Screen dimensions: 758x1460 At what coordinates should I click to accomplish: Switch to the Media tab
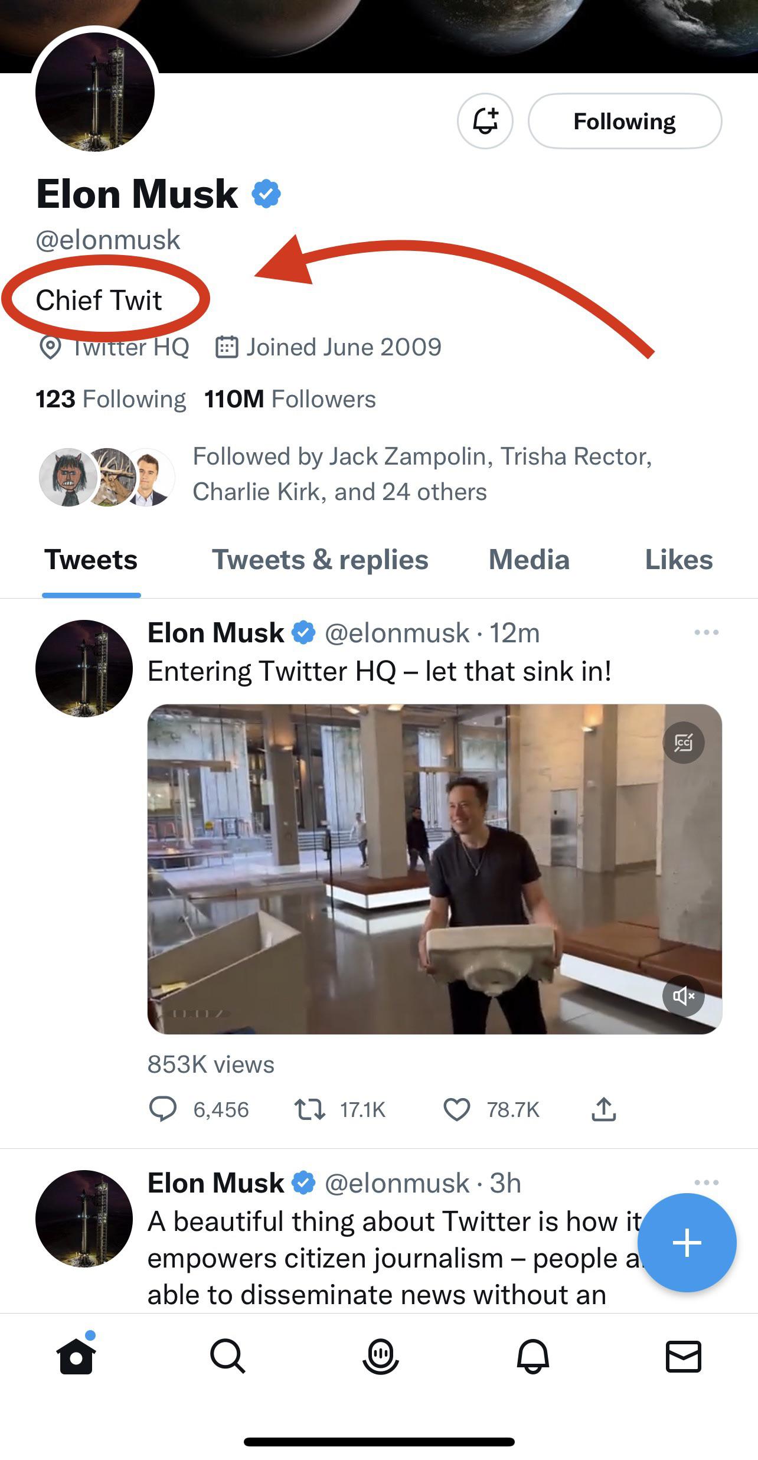pyautogui.click(x=529, y=560)
